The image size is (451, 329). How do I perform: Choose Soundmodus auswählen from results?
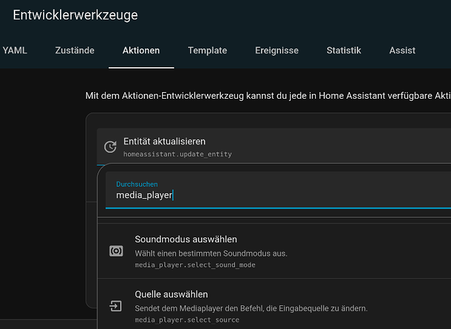(274, 251)
